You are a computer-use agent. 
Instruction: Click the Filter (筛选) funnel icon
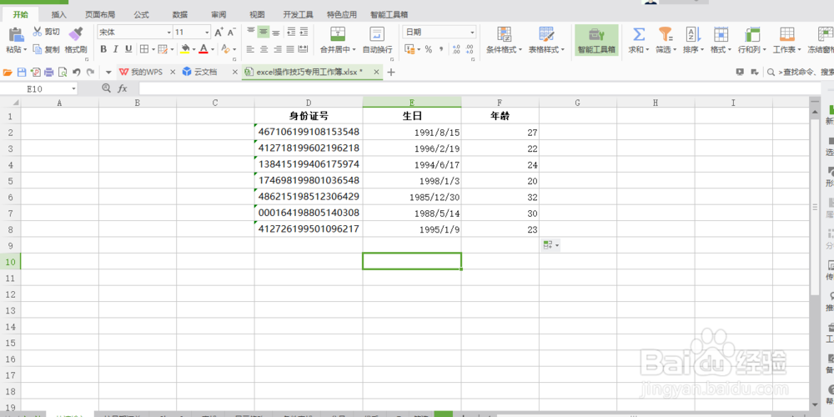pos(666,34)
